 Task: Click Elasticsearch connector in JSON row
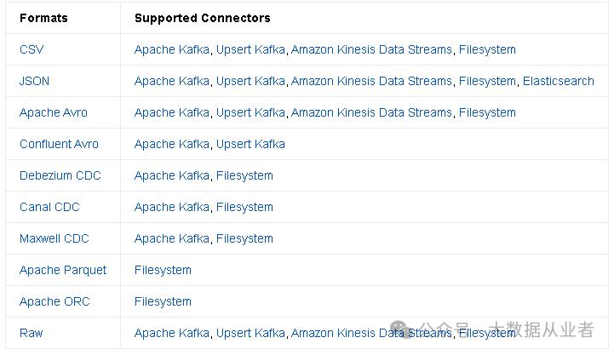[x=559, y=81]
